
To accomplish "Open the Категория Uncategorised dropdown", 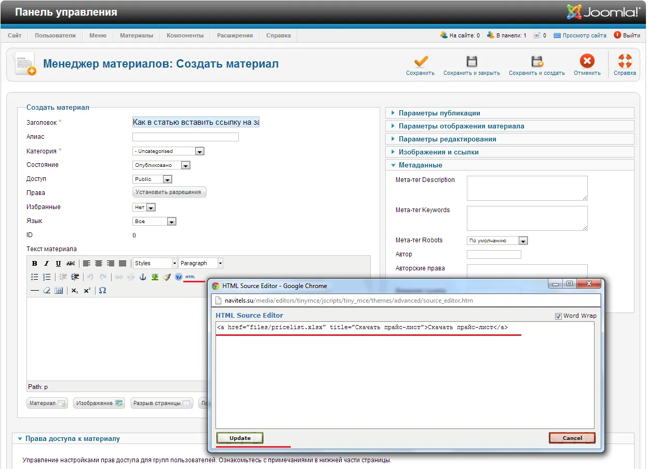I will click(168, 151).
